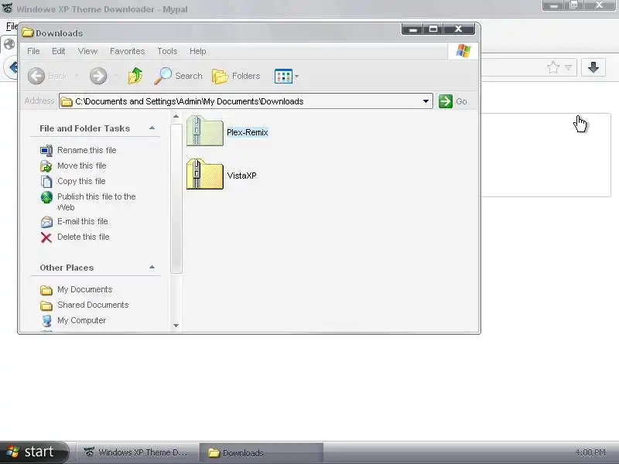Open Mypal bookmark star dropdown
619x464 pixels.
click(568, 68)
